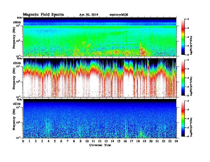The width and height of the screenshot is (210, 162).
Task: Click hour label "8" on the time axis
Action: pyautogui.click(x=74, y=141)
